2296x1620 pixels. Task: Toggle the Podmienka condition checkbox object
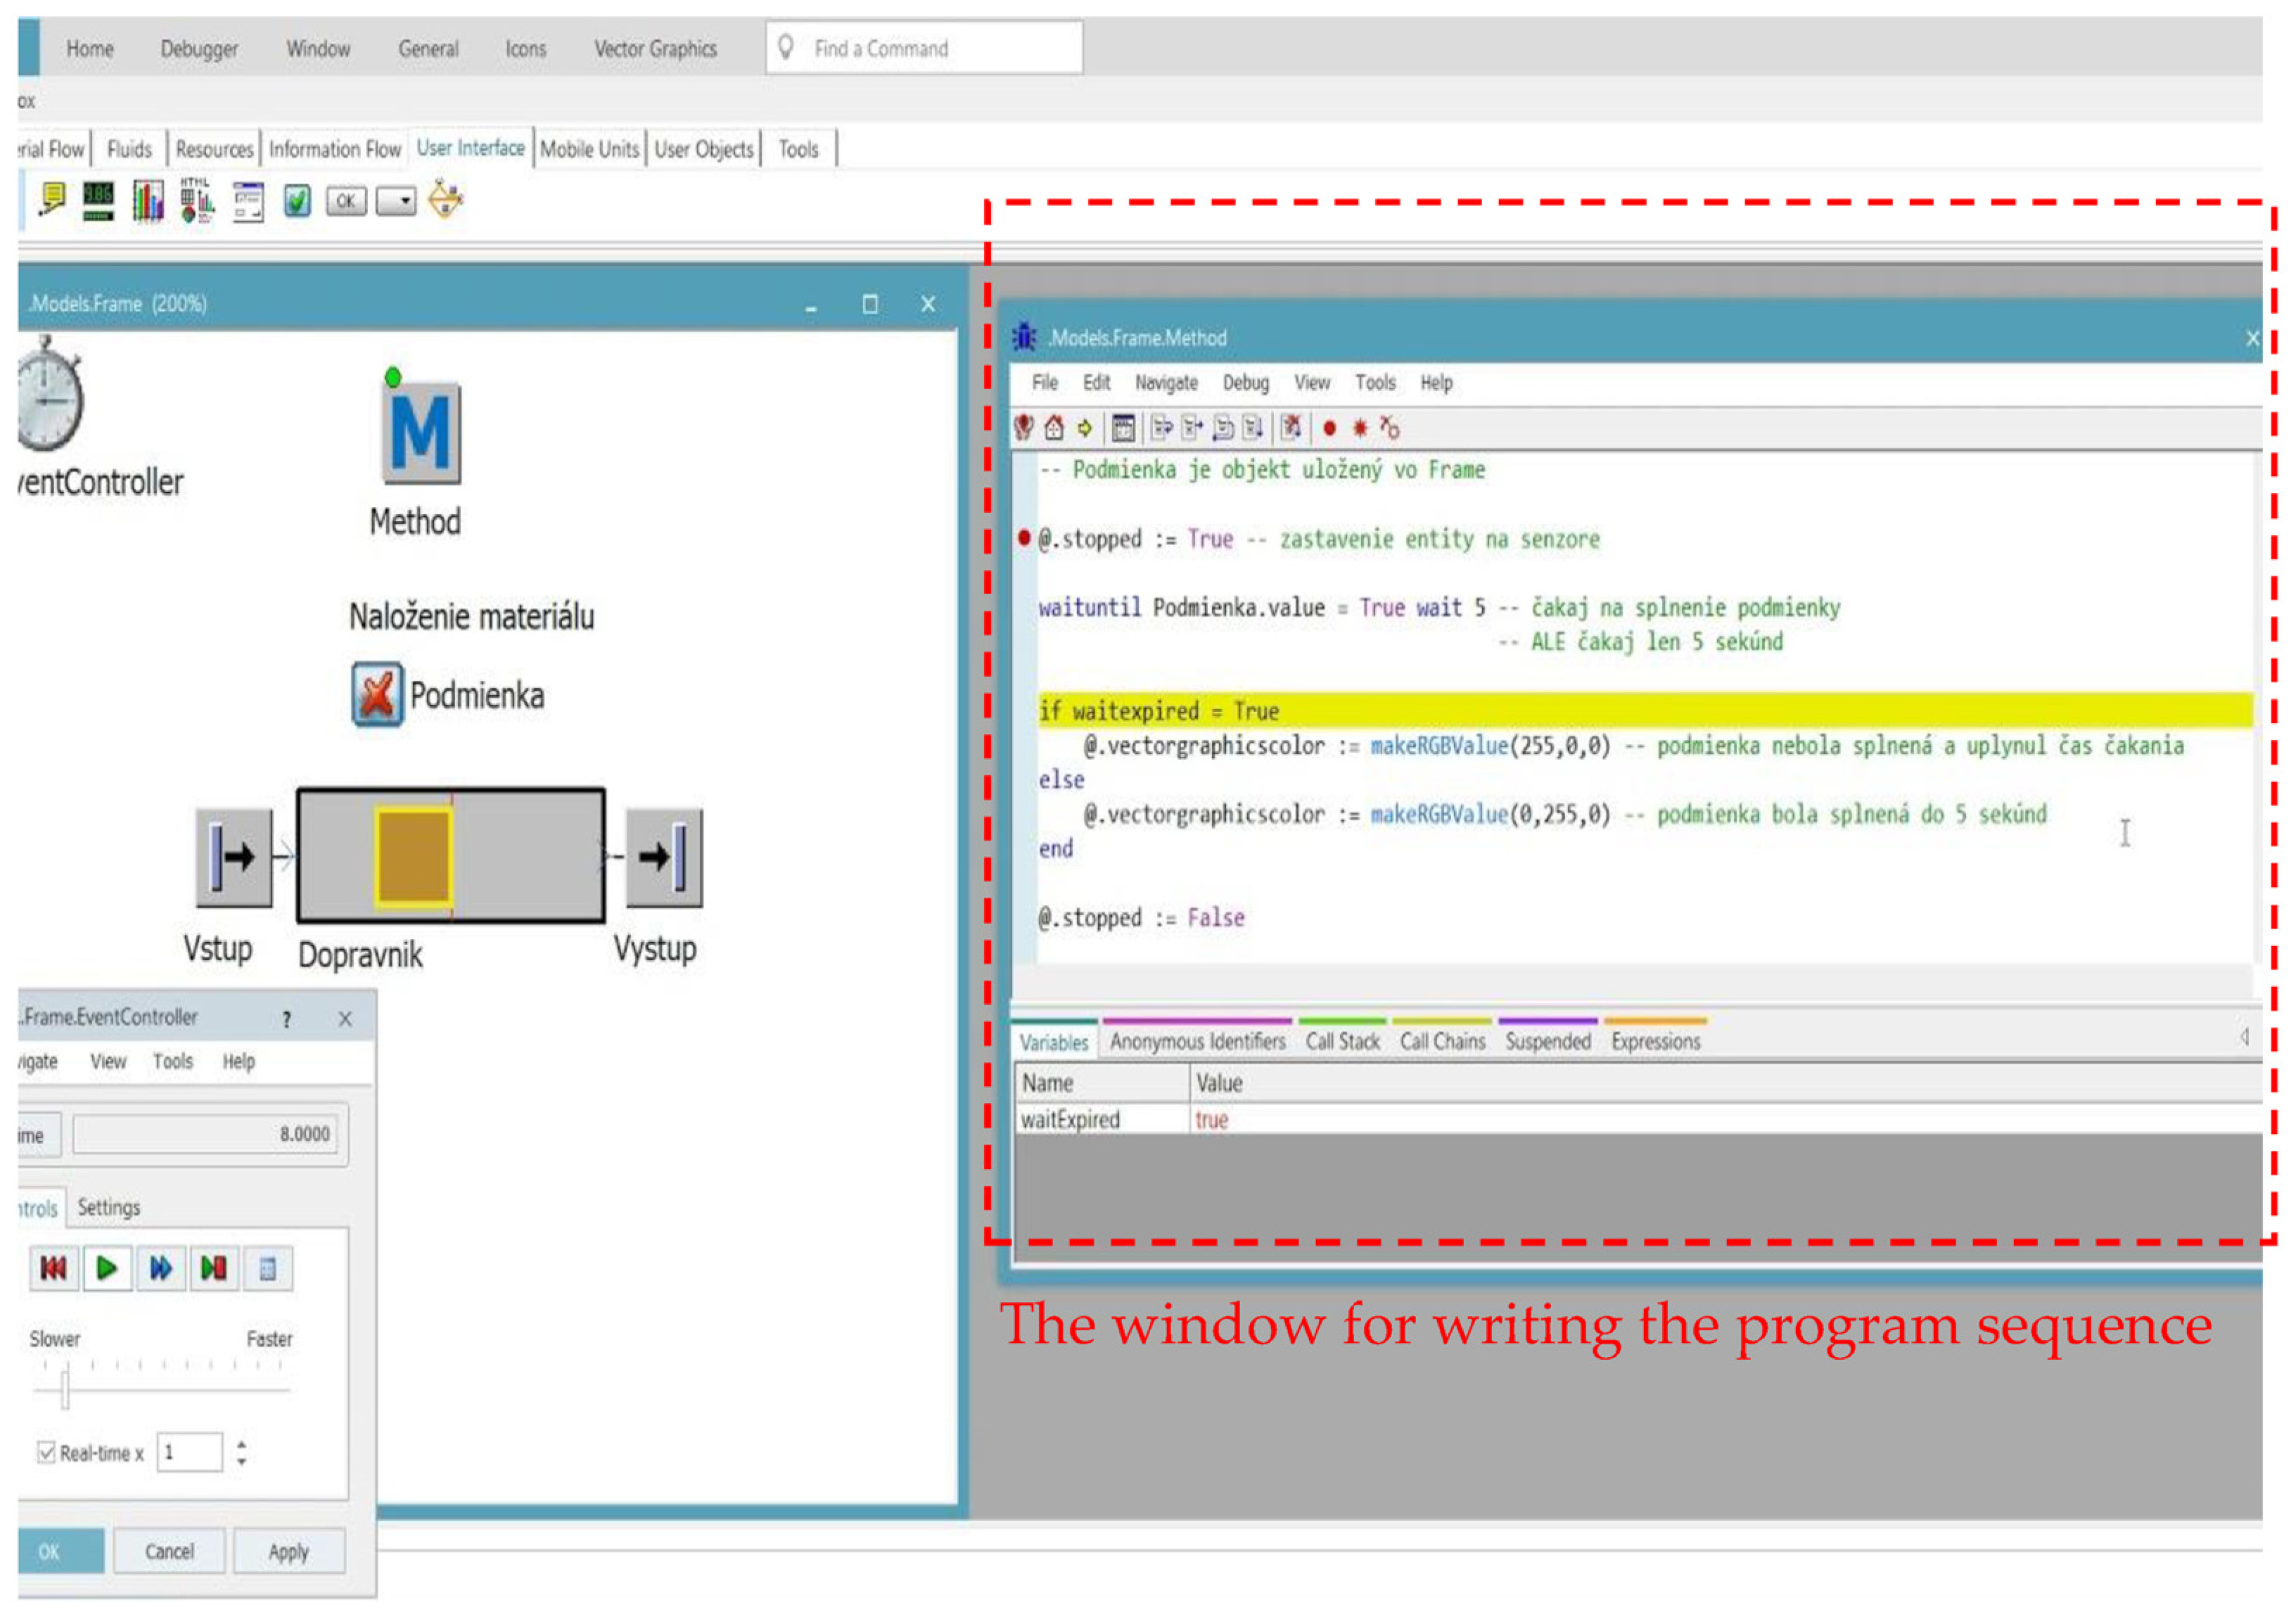377,694
